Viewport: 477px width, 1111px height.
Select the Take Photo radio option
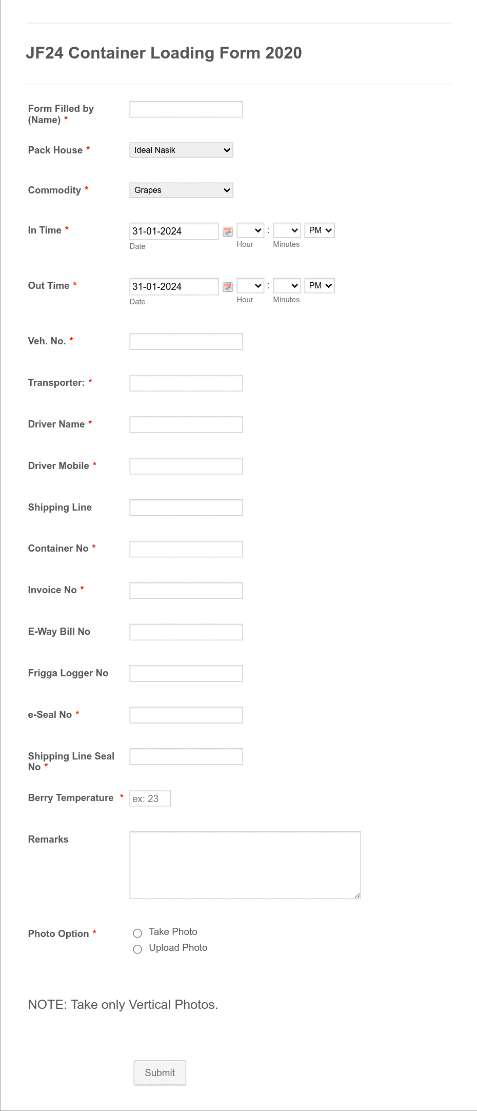(137, 933)
